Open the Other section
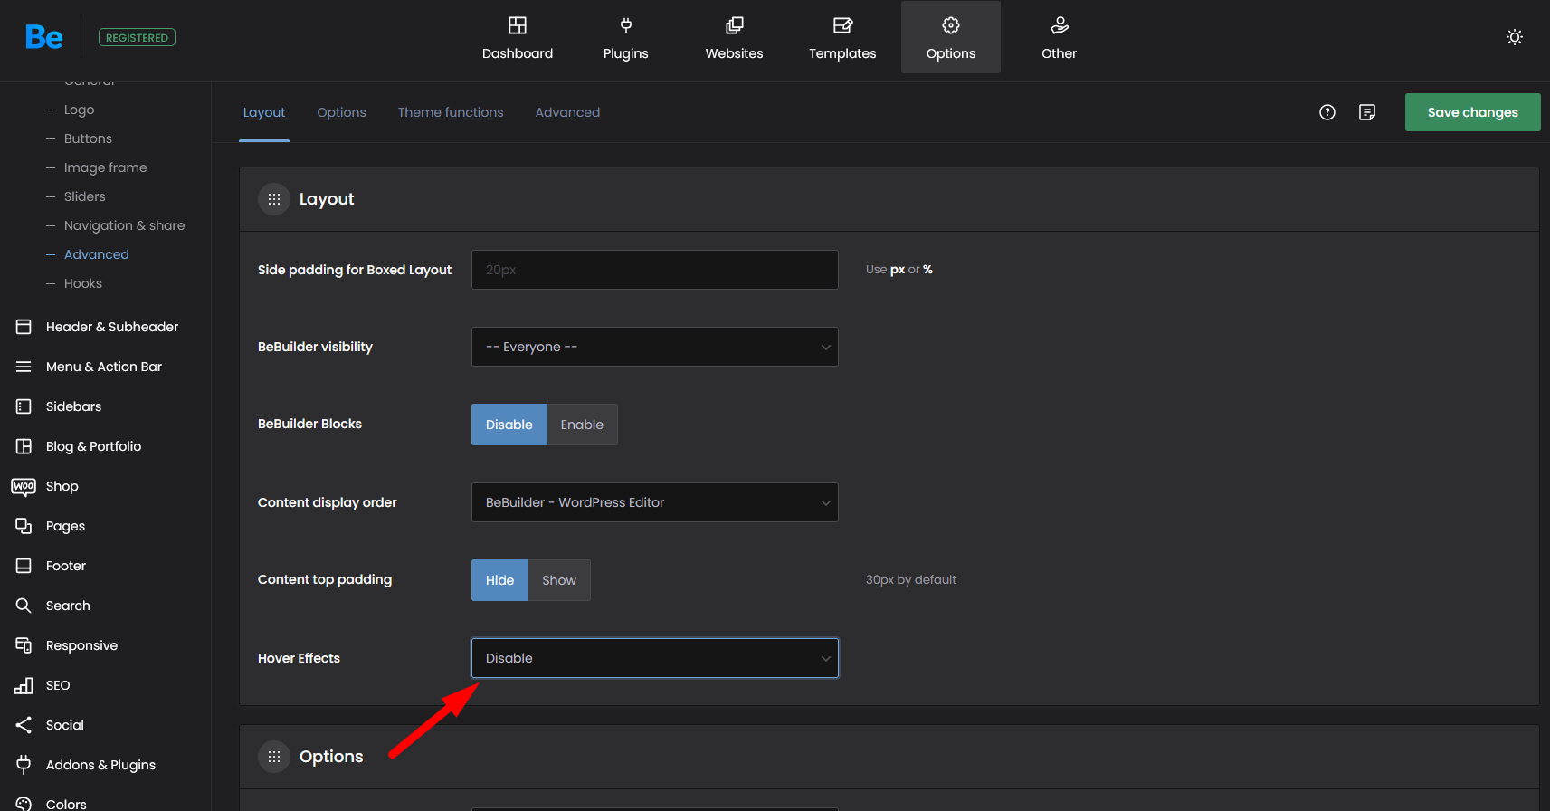Viewport: 1550px width, 811px height. [x=1060, y=37]
